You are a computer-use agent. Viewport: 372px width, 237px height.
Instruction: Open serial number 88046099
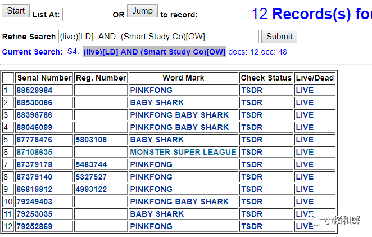pos(34,127)
